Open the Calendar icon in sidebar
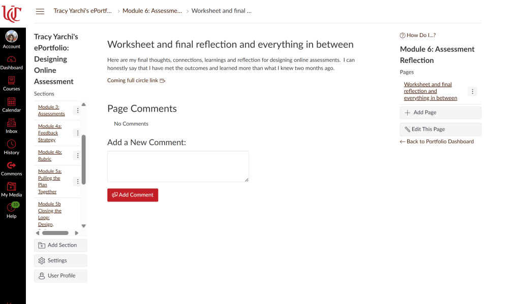 11,105
